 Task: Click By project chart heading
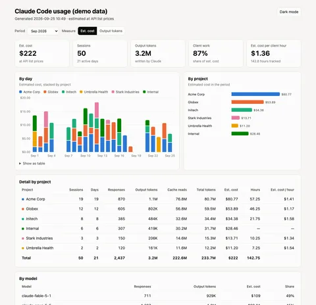(x=197, y=79)
